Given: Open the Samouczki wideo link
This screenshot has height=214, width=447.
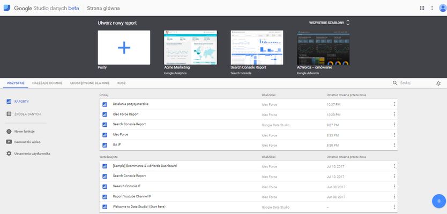Looking at the screenshot, I should 27,142.
